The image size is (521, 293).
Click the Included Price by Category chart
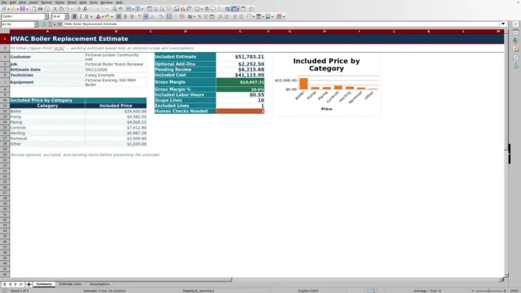[326, 85]
